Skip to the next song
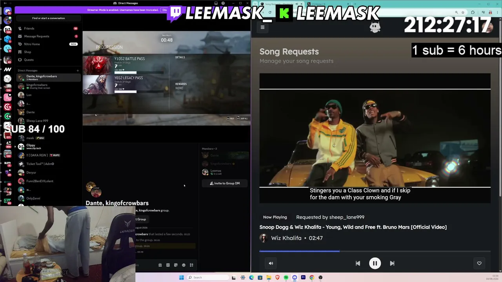 coord(392,263)
